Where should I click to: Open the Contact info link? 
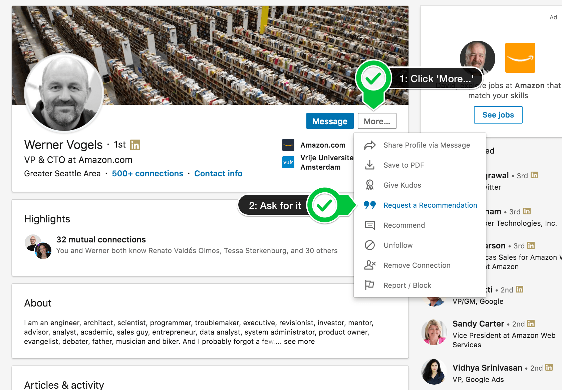218,174
